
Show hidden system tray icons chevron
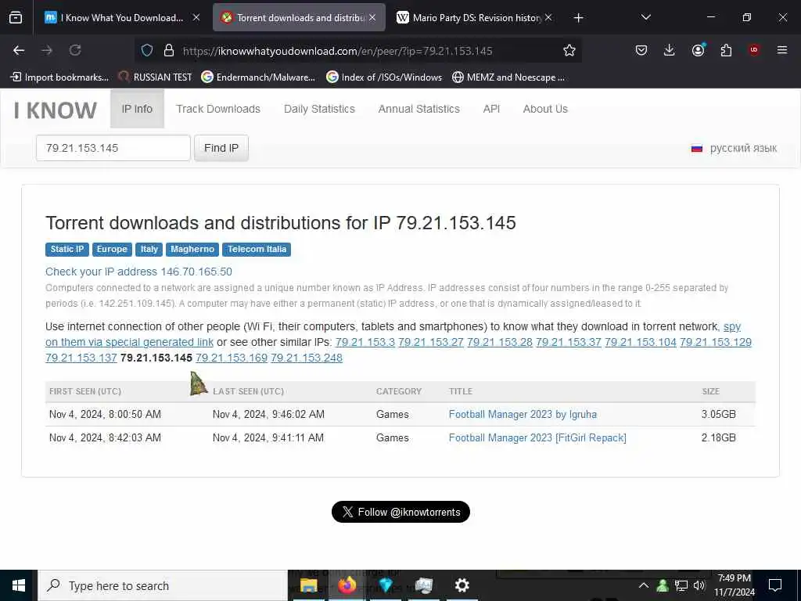coord(644,585)
